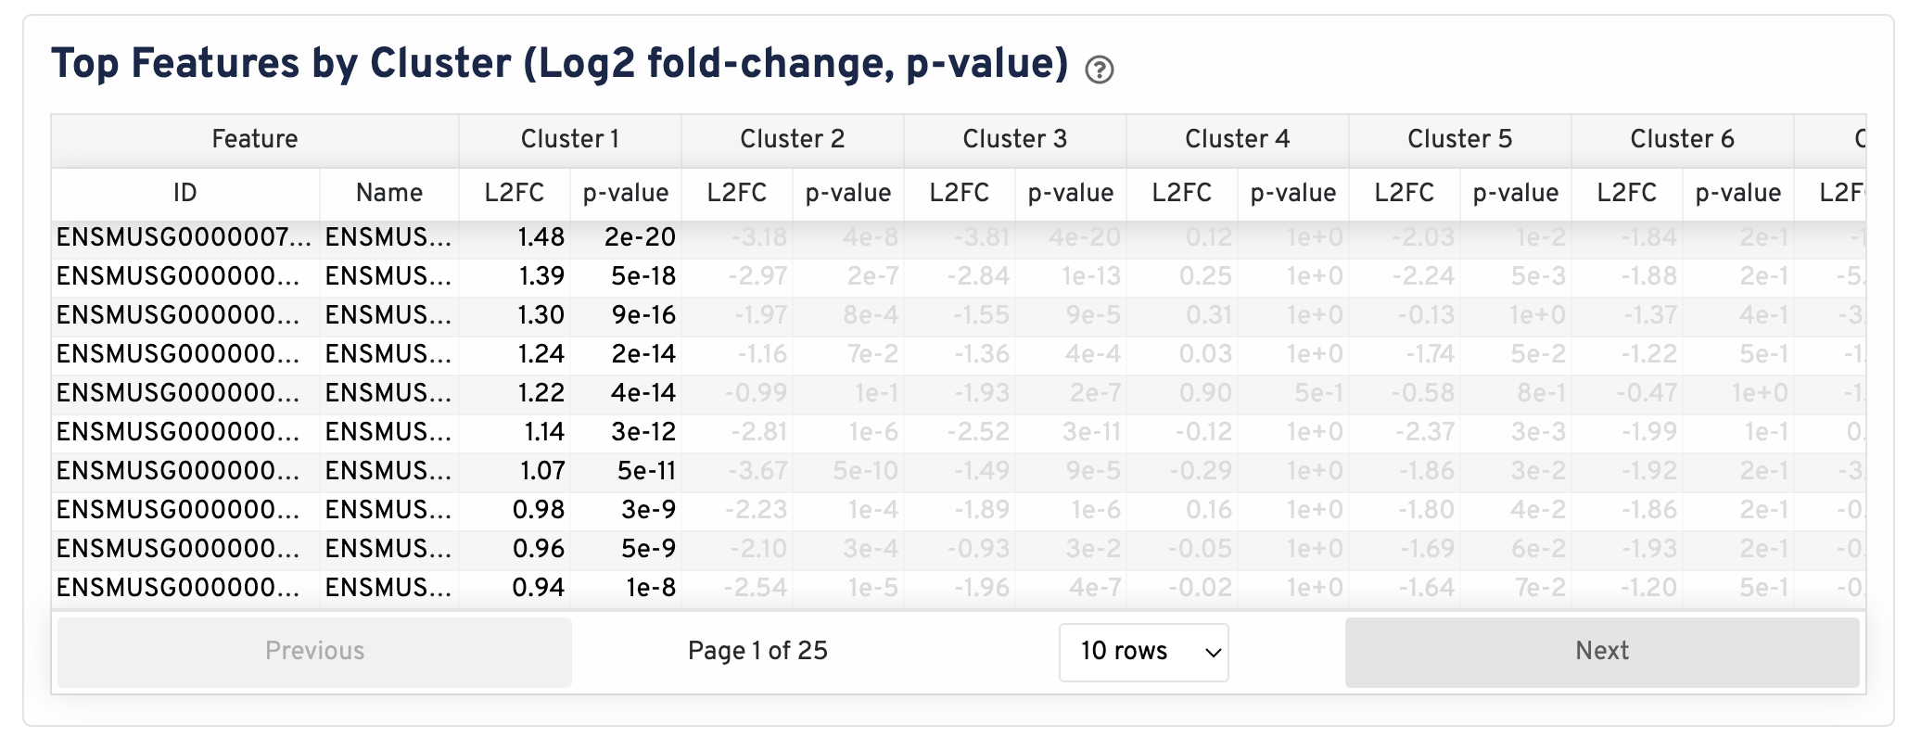Viewport: 1921px width, 738px height.
Task: Sort by Cluster 2 L2FC column
Action: 737,193
